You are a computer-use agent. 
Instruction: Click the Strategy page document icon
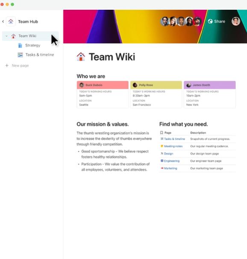(x=20, y=45)
